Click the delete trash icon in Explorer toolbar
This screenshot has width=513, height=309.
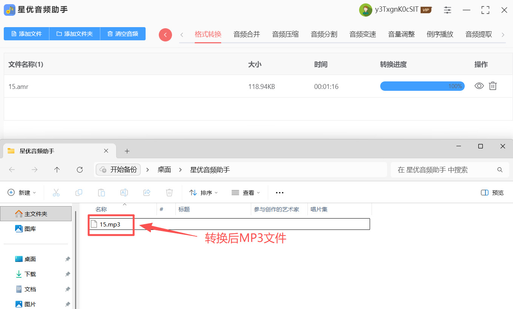[x=169, y=193]
